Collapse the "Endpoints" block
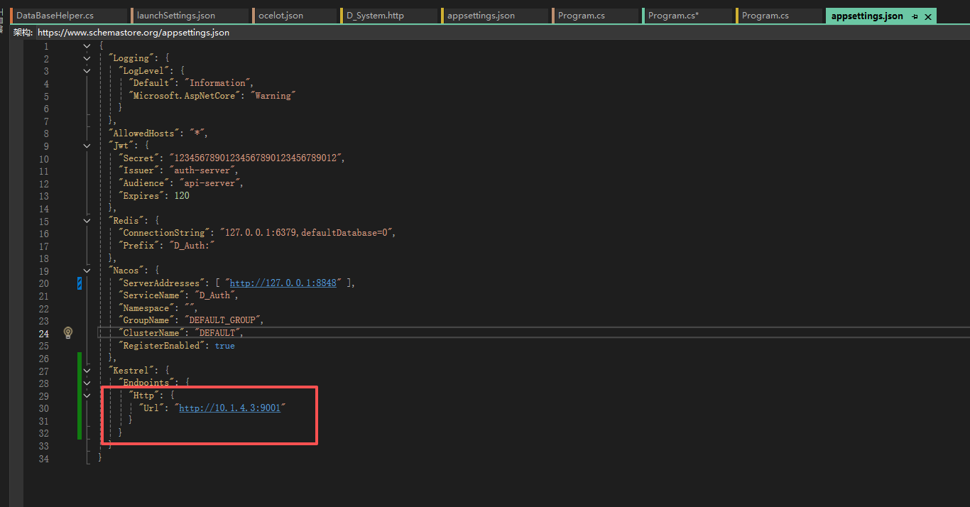This screenshot has width=970, height=507. pos(87,383)
